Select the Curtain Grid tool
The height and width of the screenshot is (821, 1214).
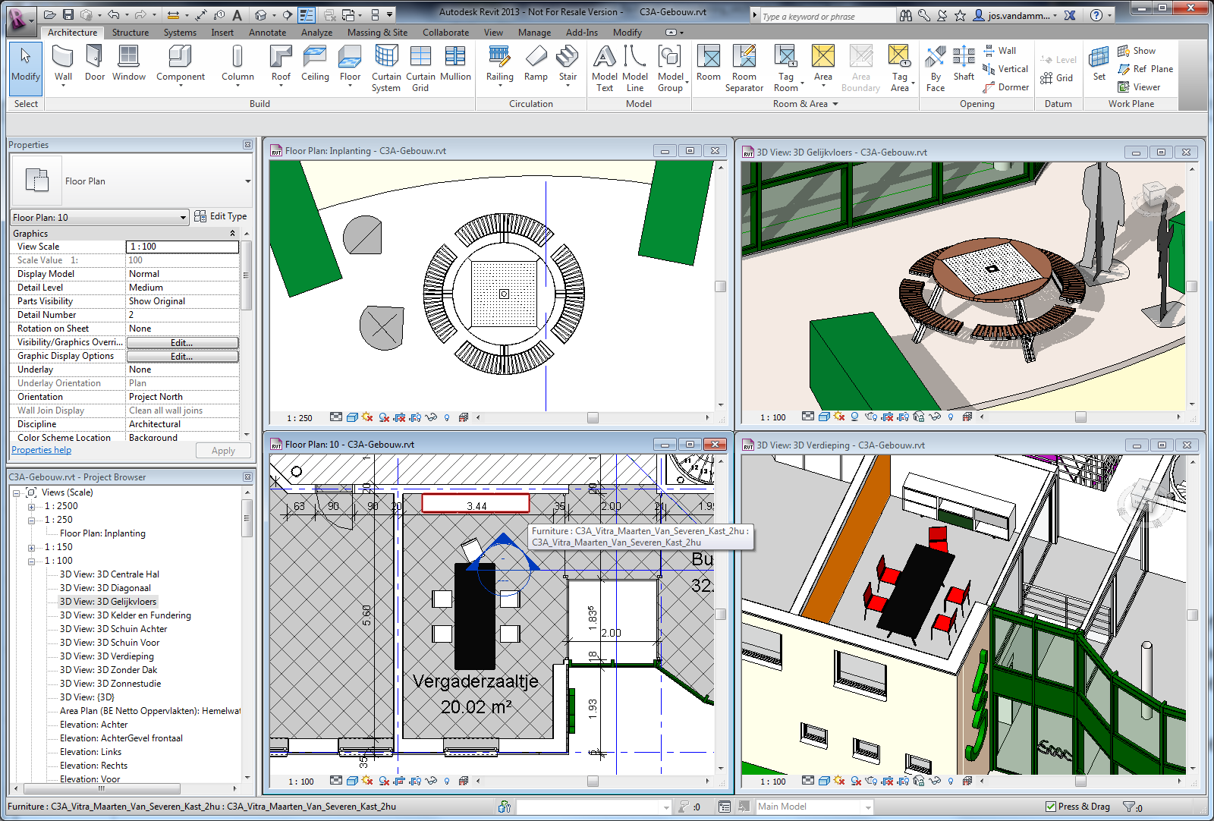pyautogui.click(x=420, y=68)
